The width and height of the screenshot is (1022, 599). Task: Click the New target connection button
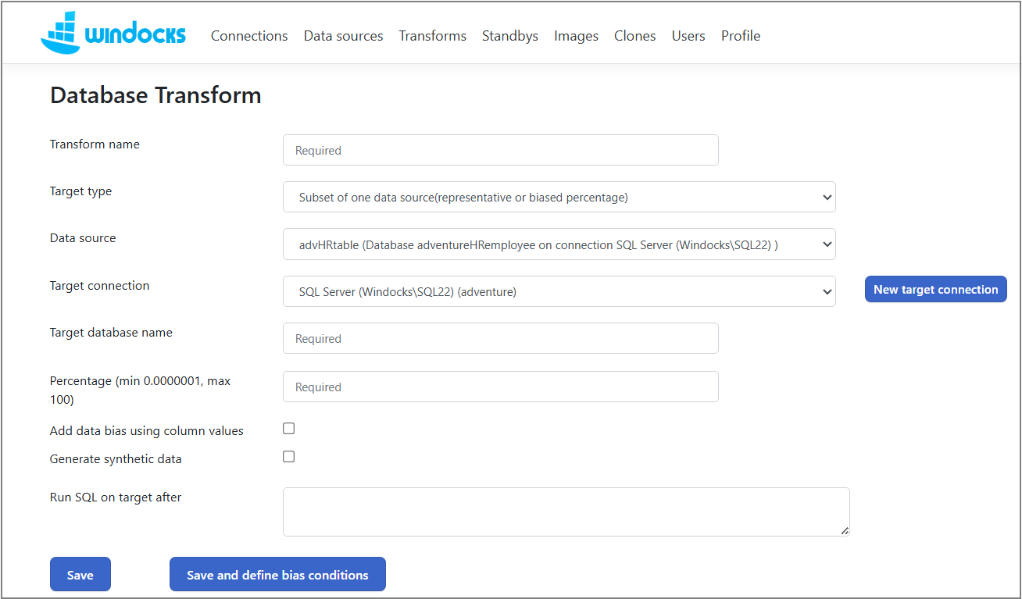tap(935, 289)
